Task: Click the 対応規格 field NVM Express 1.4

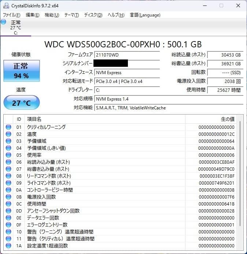Action: (x=169, y=99)
